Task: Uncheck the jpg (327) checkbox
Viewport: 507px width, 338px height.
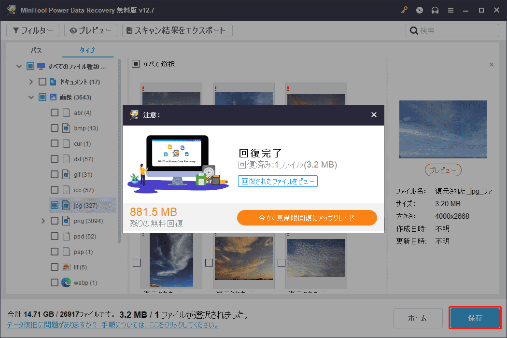Action: click(x=55, y=205)
